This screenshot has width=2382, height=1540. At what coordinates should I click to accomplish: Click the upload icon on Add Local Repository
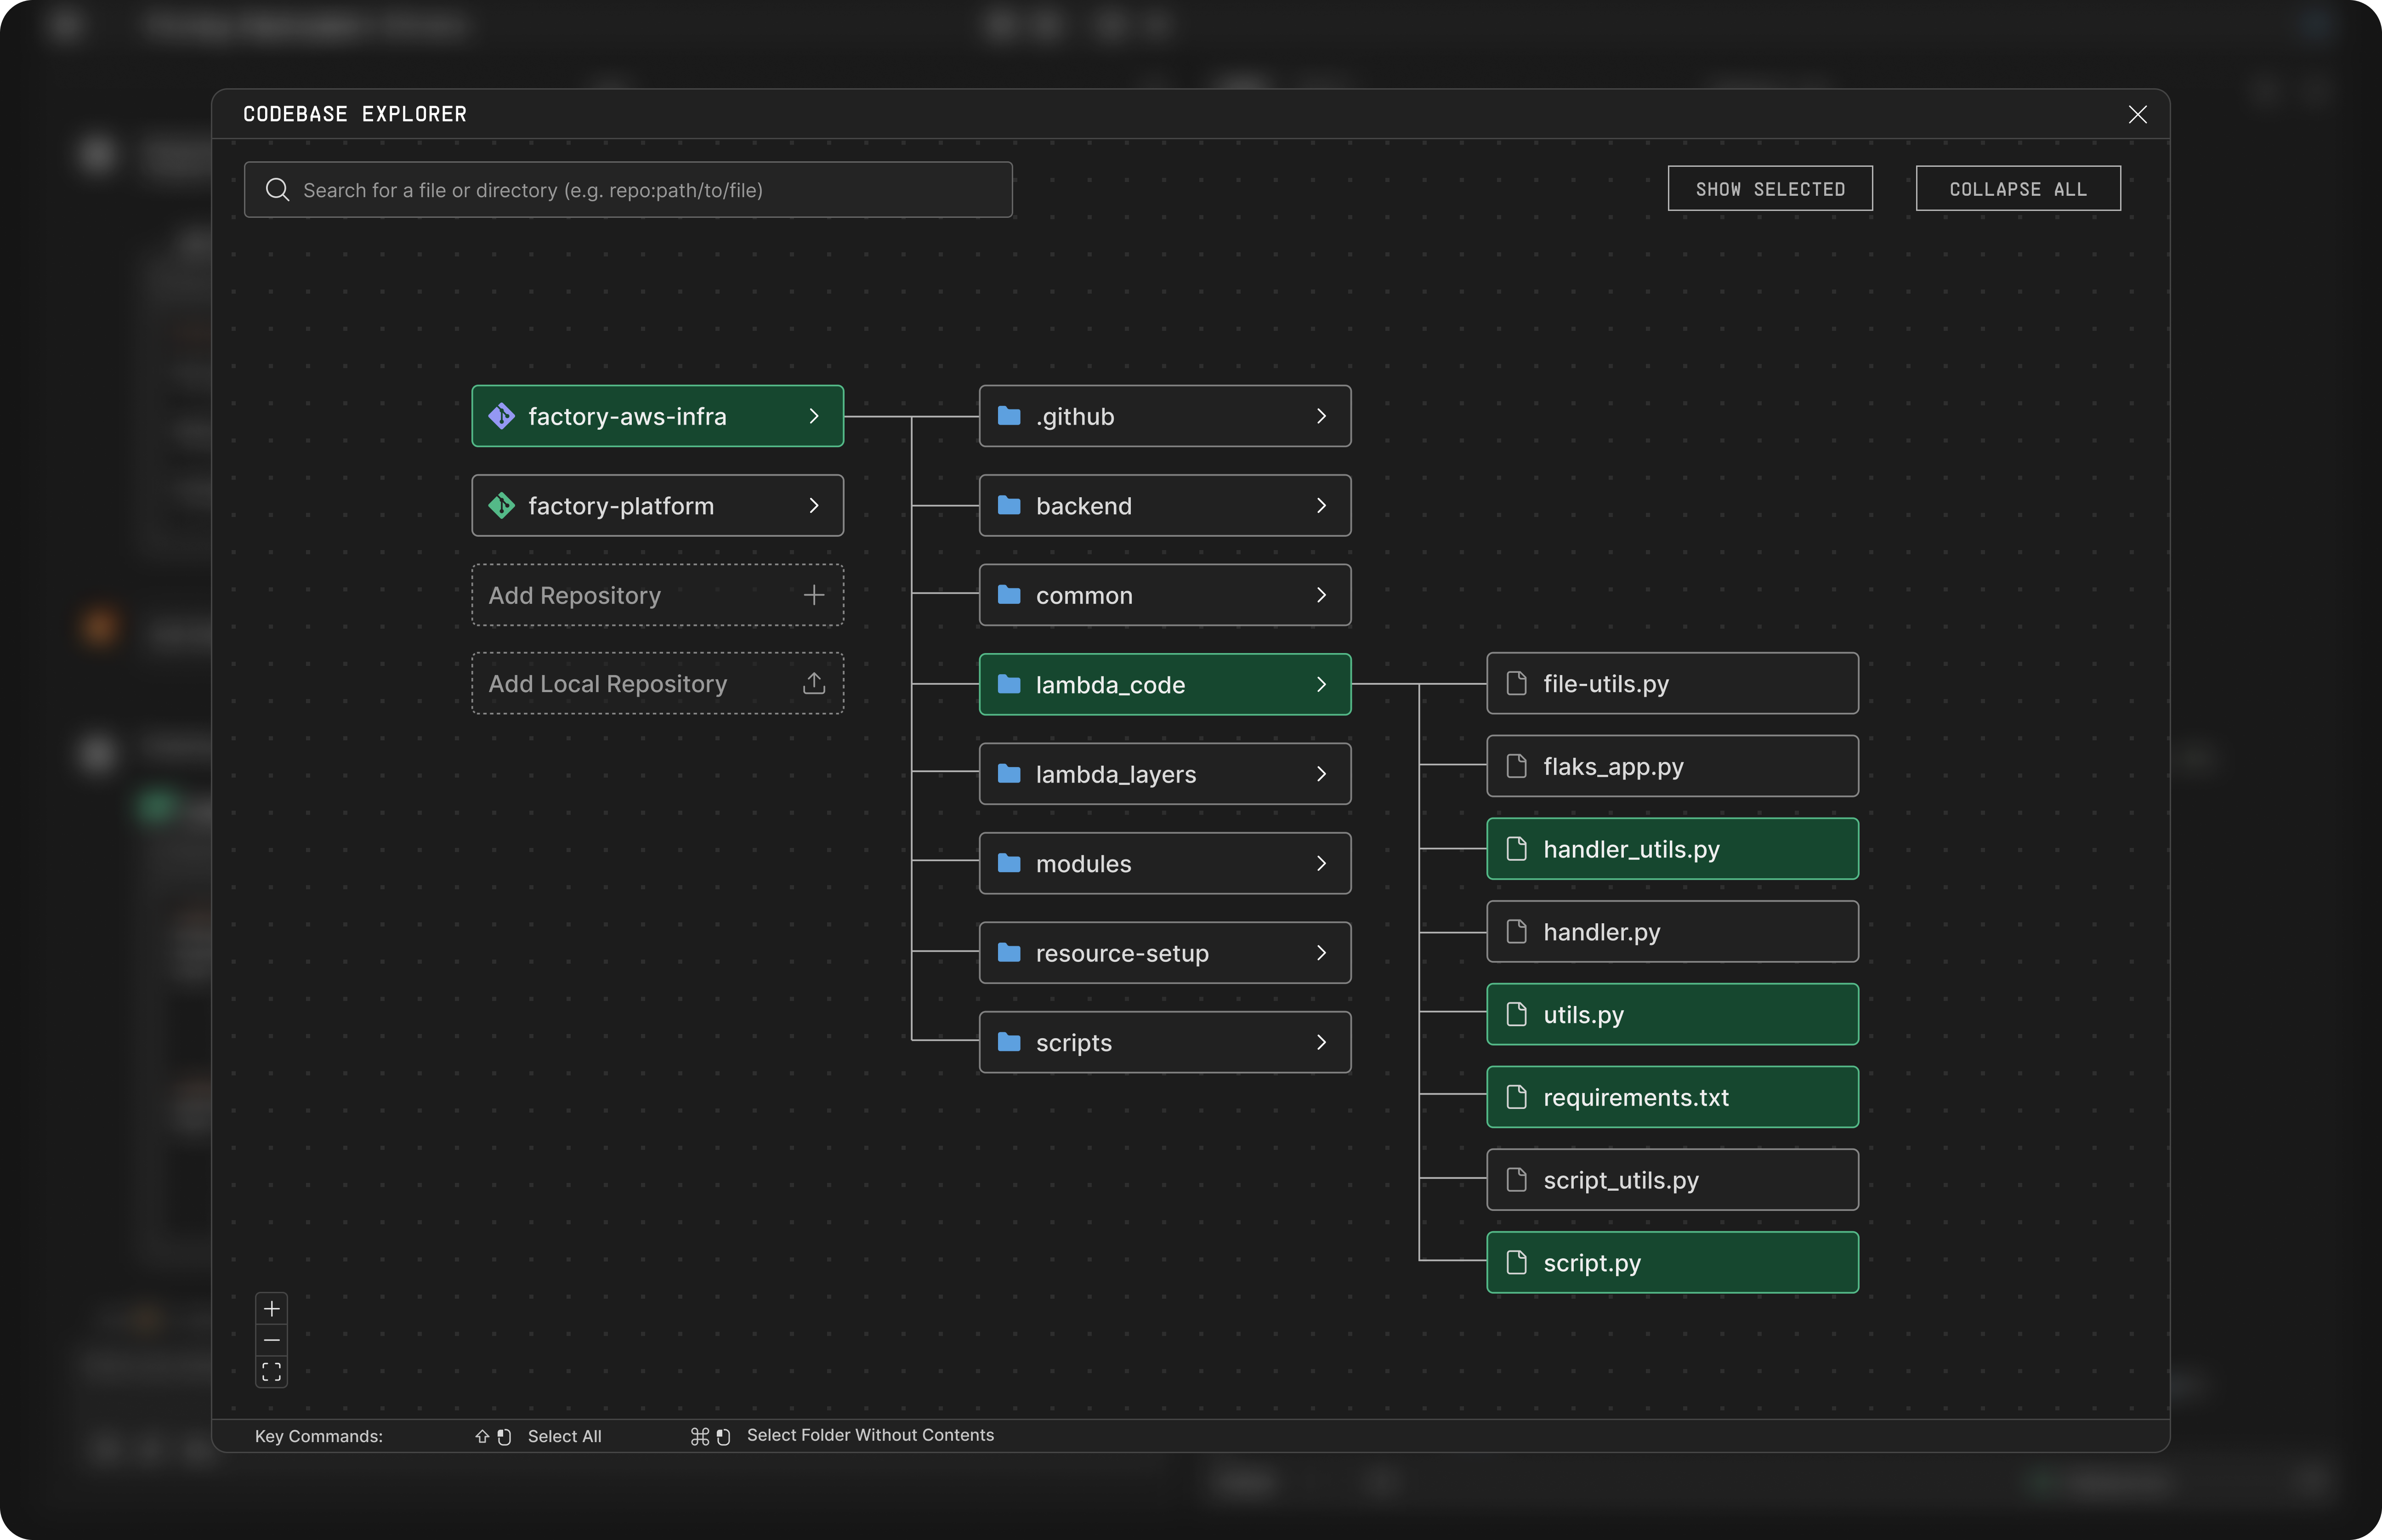(814, 684)
